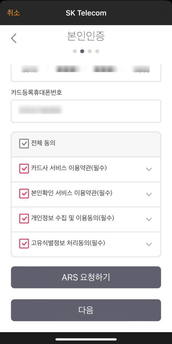Tap the 전체 동의 label text
Screen dimensions: 172x344
pyautogui.click(x=43, y=143)
